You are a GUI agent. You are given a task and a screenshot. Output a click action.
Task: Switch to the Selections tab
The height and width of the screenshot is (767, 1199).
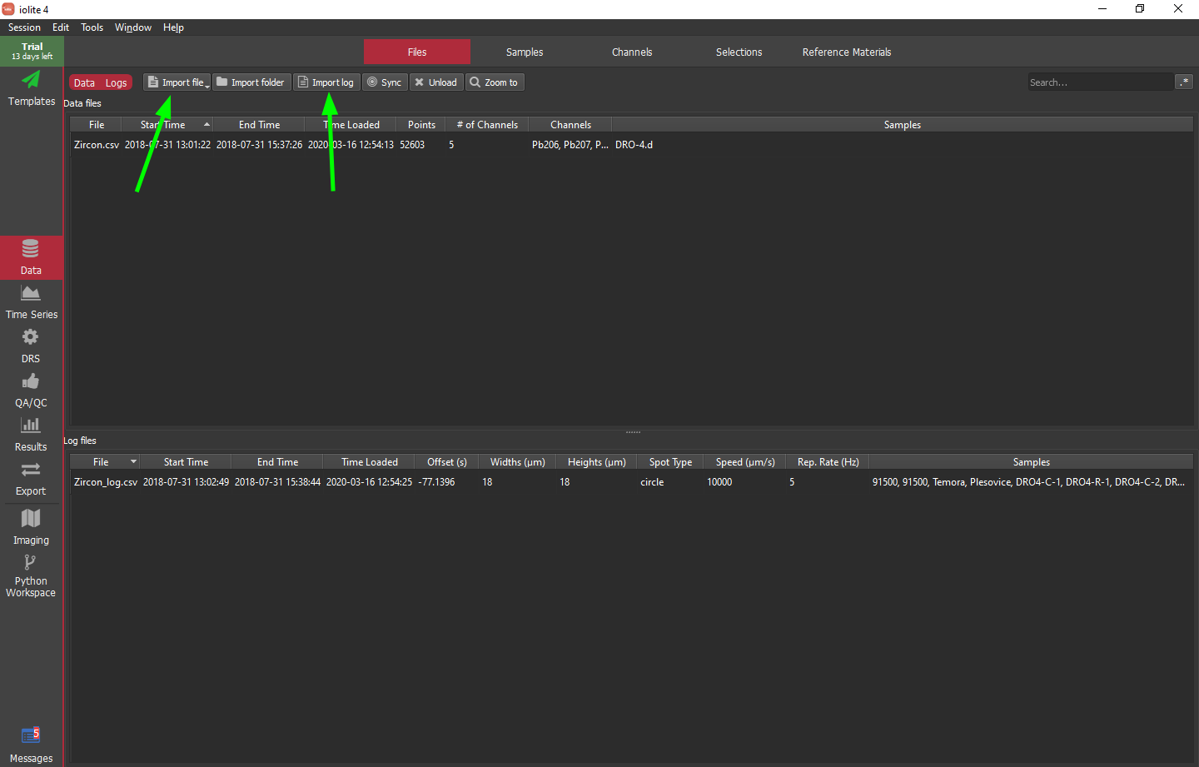coord(739,52)
